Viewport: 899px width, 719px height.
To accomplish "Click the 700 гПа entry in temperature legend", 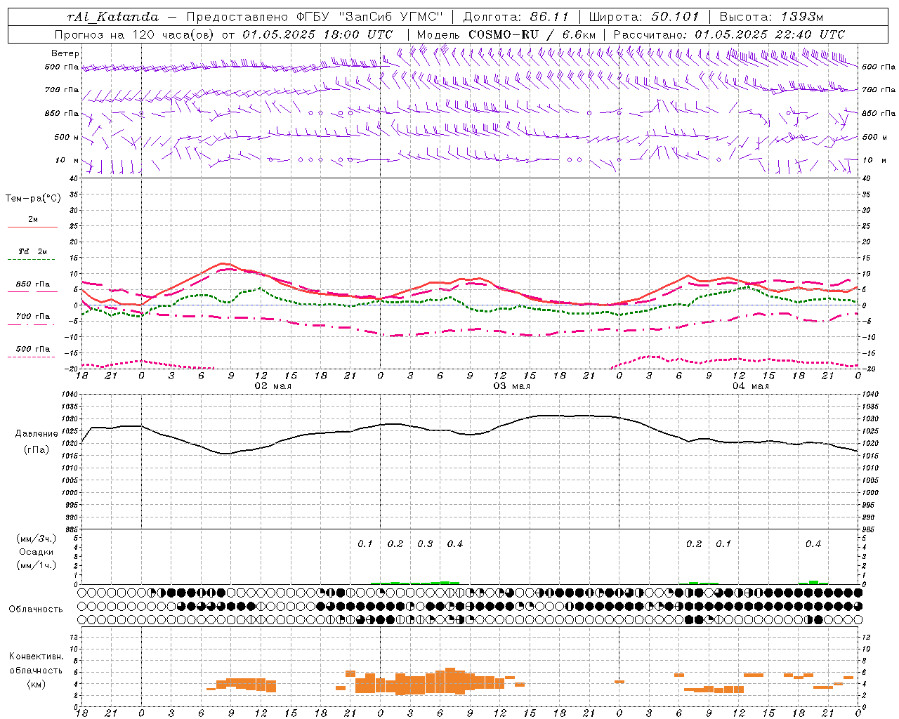I will point(33,317).
